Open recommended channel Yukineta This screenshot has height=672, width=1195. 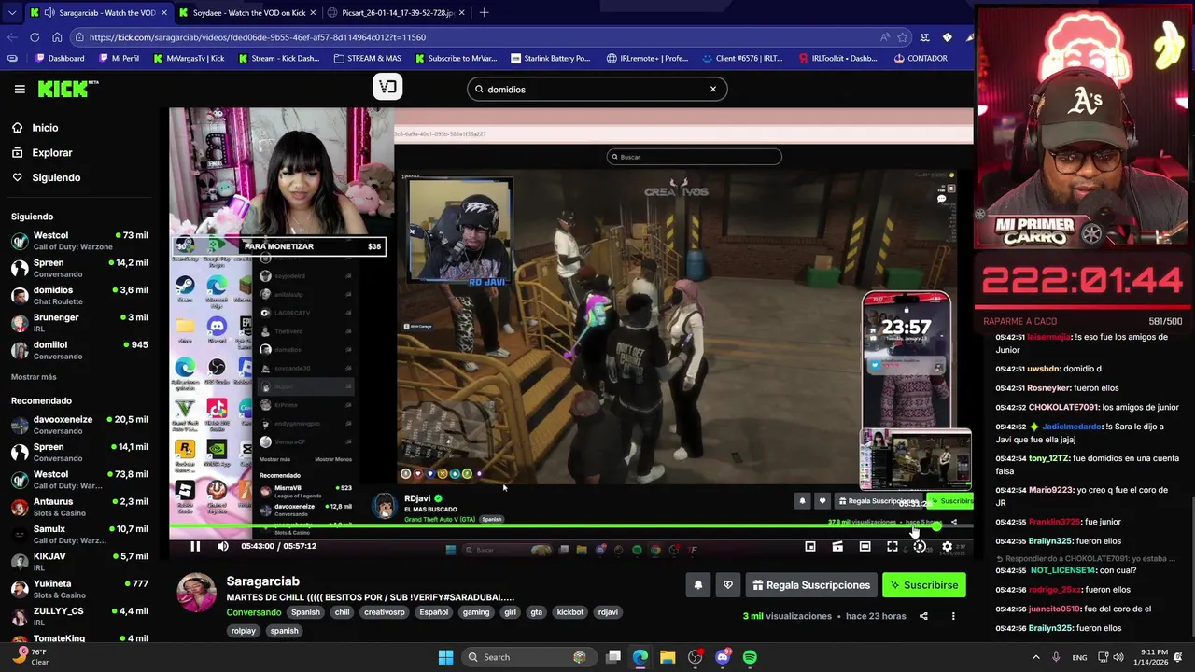tap(79, 589)
